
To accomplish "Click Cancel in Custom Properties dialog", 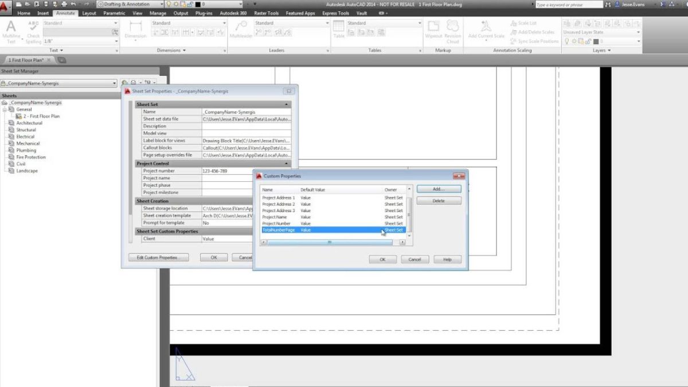I will click(x=415, y=259).
